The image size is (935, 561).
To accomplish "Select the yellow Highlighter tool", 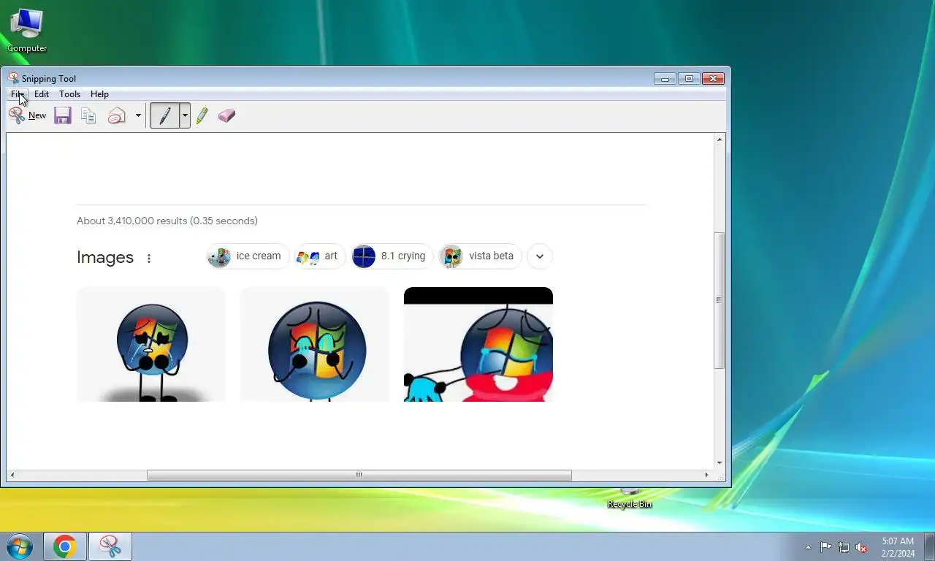I will [x=202, y=115].
